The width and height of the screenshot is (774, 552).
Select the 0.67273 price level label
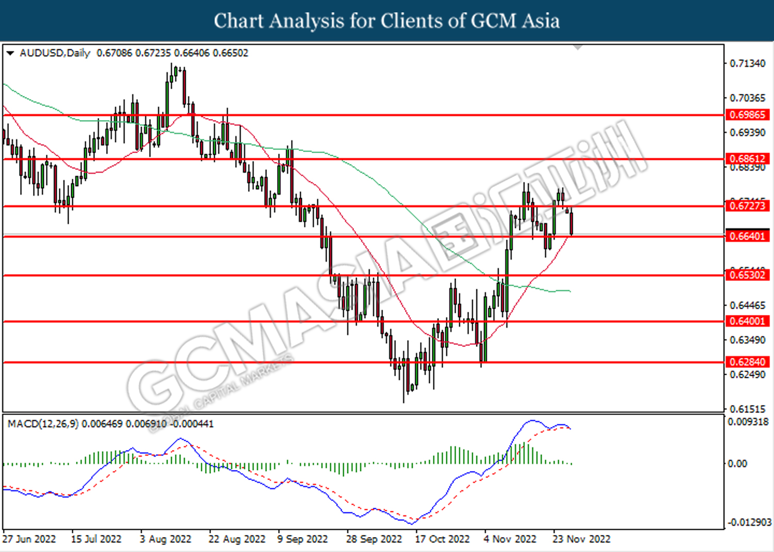coord(748,206)
